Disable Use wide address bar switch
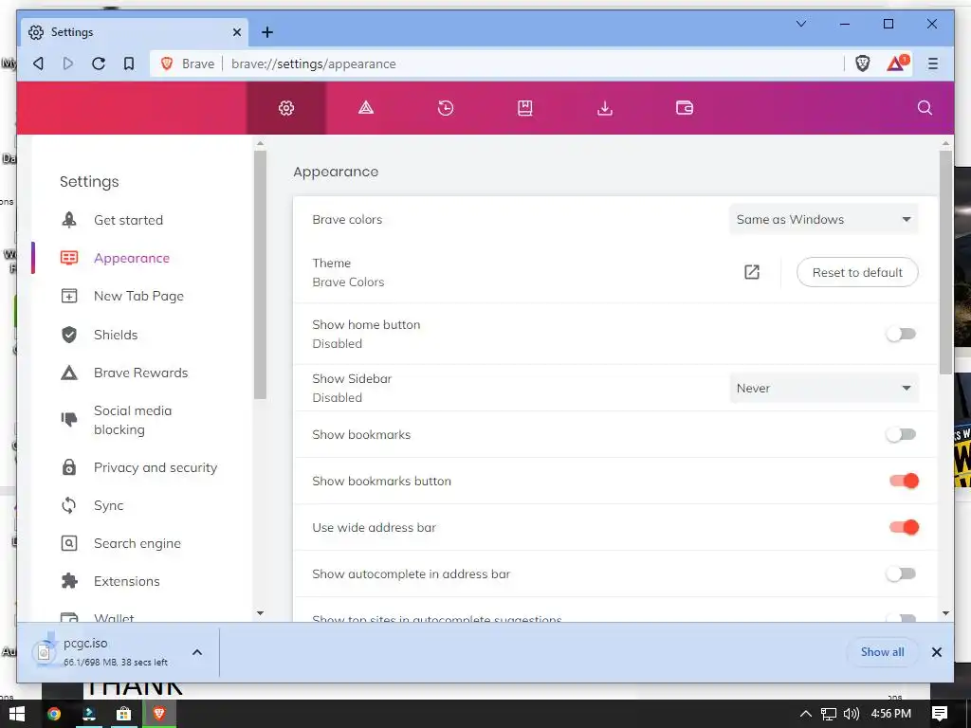Image resolution: width=971 pixels, height=728 pixels. pyautogui.click(x=904, y=527)
